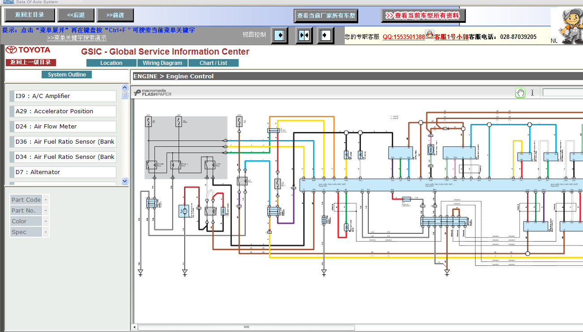The width and height of the screenshot is (583, 332).
Task: Open the Wiring Diagram tab
Action: pyautogui.click(x=163, y=63)
